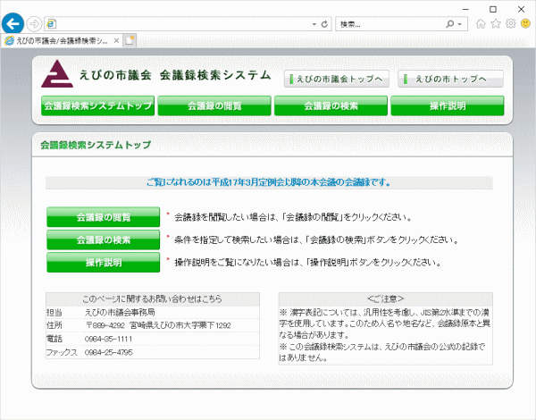536x420 pixels.
Task: Click the 会議録の閲覧 button in main content
Action: (104, 217)
